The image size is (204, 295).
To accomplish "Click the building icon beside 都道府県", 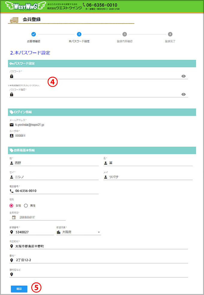I will point(58,232).
